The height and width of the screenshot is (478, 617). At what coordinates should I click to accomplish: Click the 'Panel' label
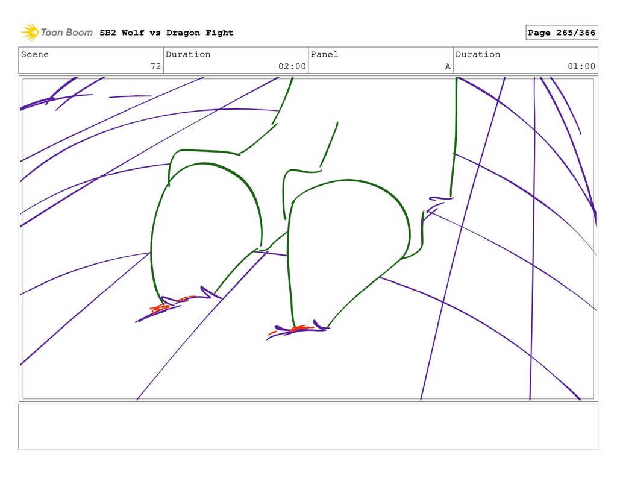pos(324,54)
